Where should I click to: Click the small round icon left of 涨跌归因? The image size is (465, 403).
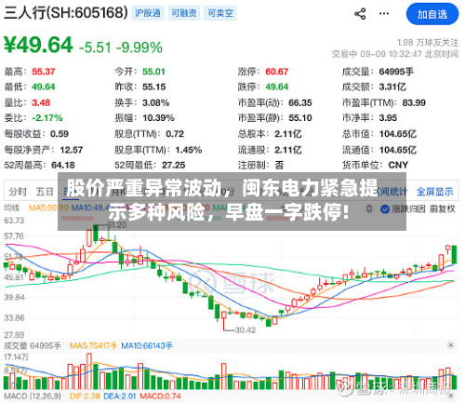tap(369, 209)
